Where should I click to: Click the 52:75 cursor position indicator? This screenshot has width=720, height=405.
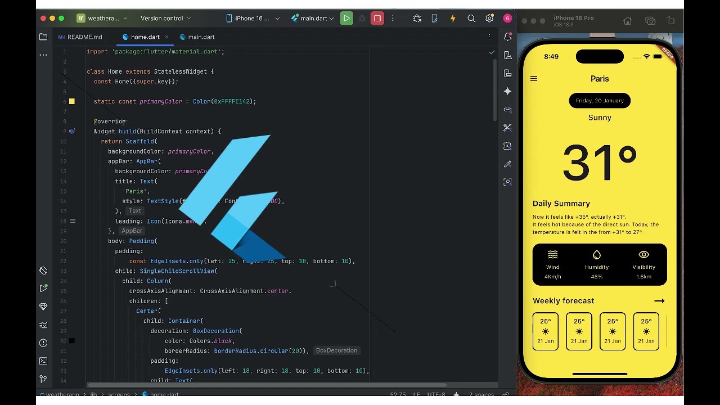coord(398,395)
